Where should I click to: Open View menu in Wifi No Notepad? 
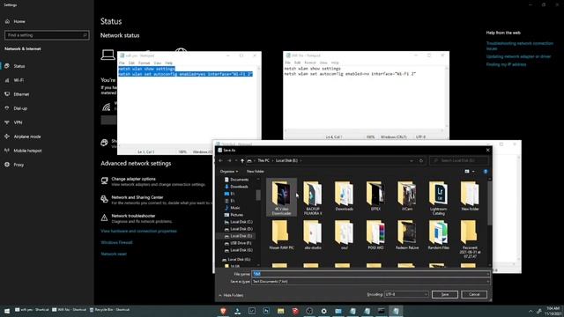[323, 63]
